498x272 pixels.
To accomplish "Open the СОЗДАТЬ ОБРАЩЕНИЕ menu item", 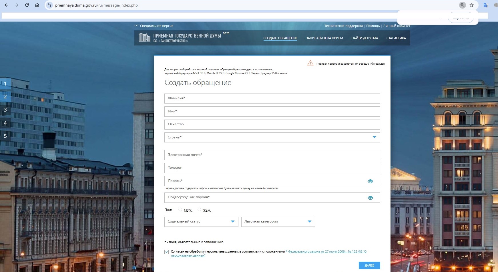I will pyautogui.click(x=280, y=38).
